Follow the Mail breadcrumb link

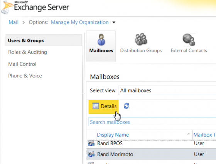tap(13, 22)
